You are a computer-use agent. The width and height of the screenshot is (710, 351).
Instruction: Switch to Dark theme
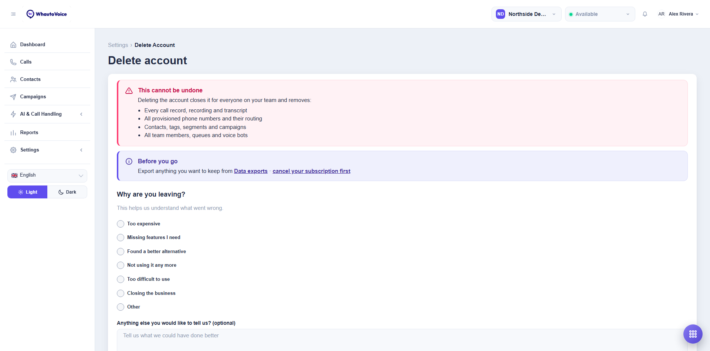(x=67, y=192)
